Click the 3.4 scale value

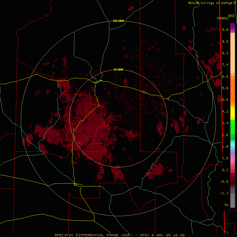[x=225, y=123]
